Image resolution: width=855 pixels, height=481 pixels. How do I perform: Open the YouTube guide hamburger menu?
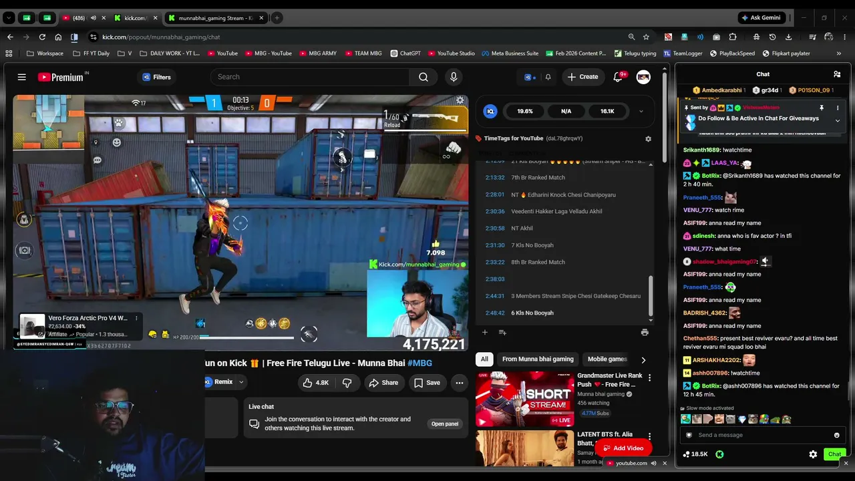22,77
